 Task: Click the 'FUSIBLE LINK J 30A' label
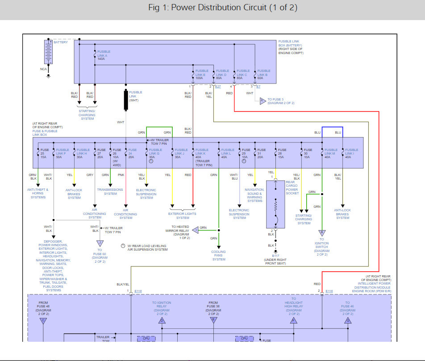pos(181,153)
